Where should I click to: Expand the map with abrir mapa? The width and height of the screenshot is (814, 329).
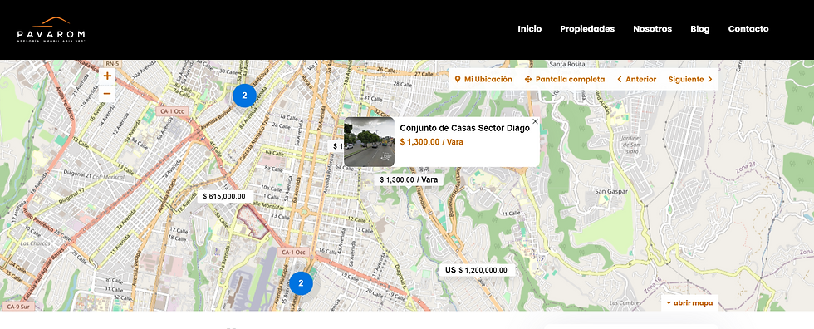pos(689,303)
